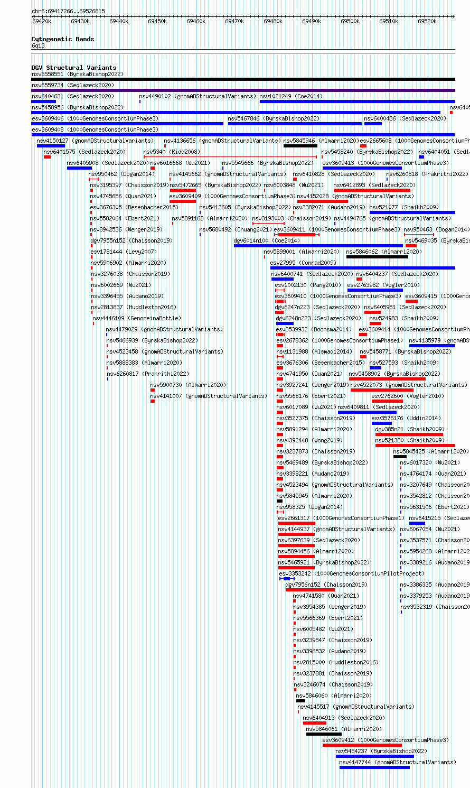This screenshot has width=470, height=788.
Task: Open variant esv3676305 (Besenbacher2015)
Action: (134, 208)
